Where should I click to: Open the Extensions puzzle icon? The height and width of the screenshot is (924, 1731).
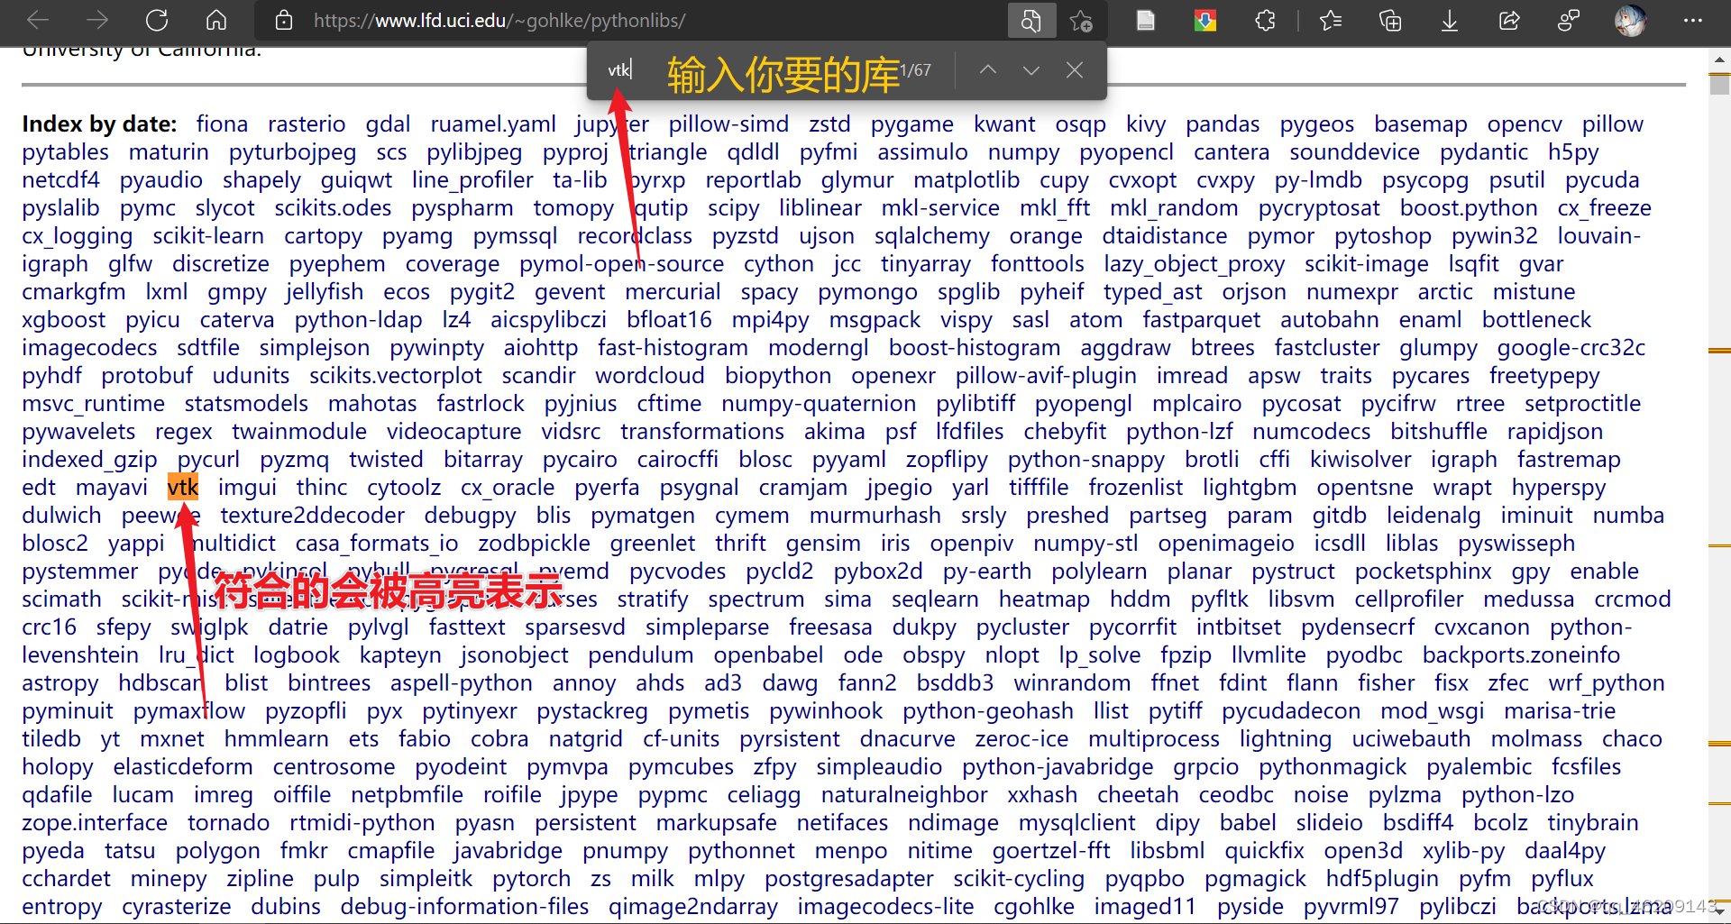[1265, 21]
